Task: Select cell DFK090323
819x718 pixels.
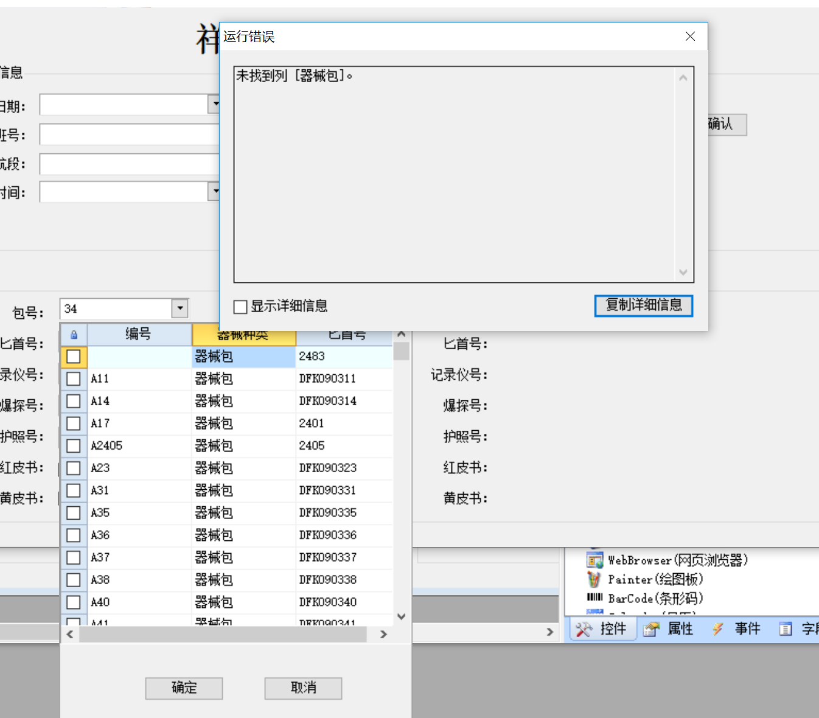Action: click(344, 468)
